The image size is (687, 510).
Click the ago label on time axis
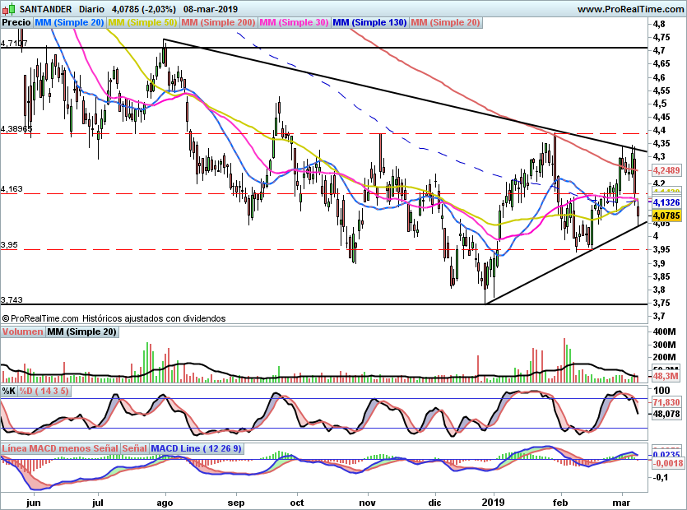tap(165, 503)
